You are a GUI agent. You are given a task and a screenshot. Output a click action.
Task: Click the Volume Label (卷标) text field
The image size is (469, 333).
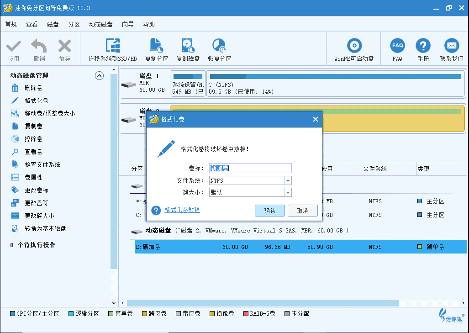click(x=250, y=168)
